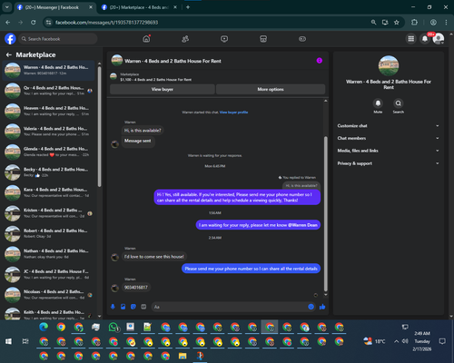Open the Nathan conversation in list
The height and width of the screenshot is (363, 454).
48,254
